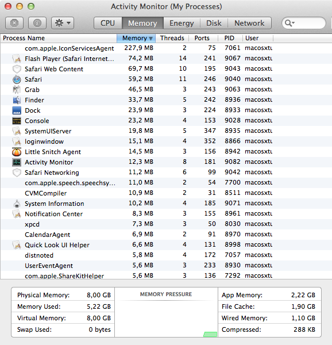The width and height of the screenshot is (332, 345).
Task: Sort by Ports column header
Action: 203,38
